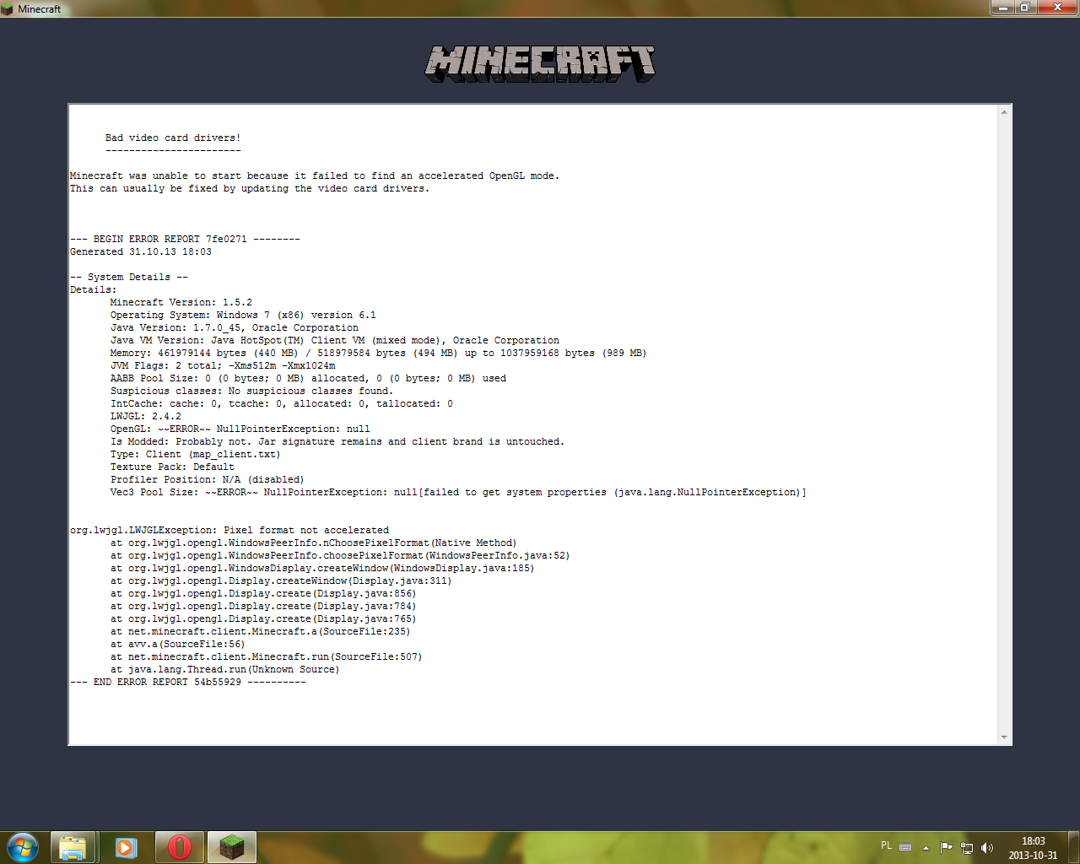
Task: Click the Minecraft icon in the title bar
Action: (x=8, y=9)
